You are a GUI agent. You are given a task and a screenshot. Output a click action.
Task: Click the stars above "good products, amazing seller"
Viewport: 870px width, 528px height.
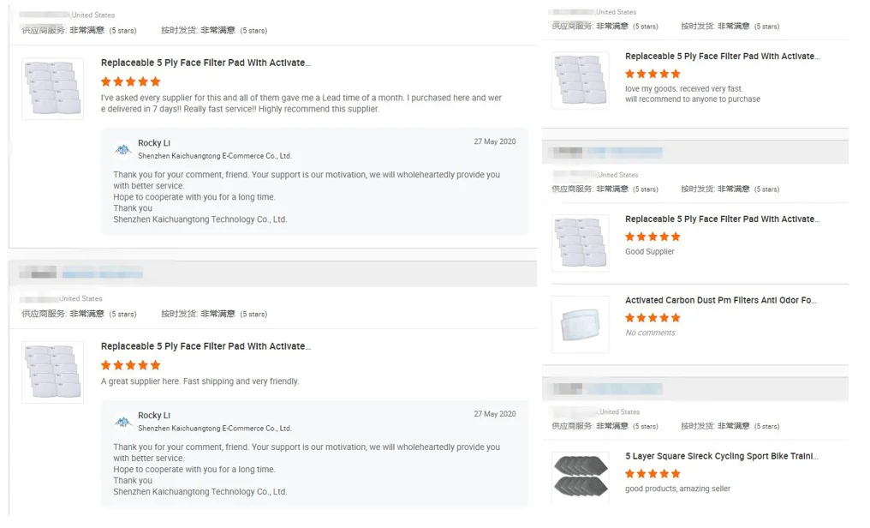652,474
